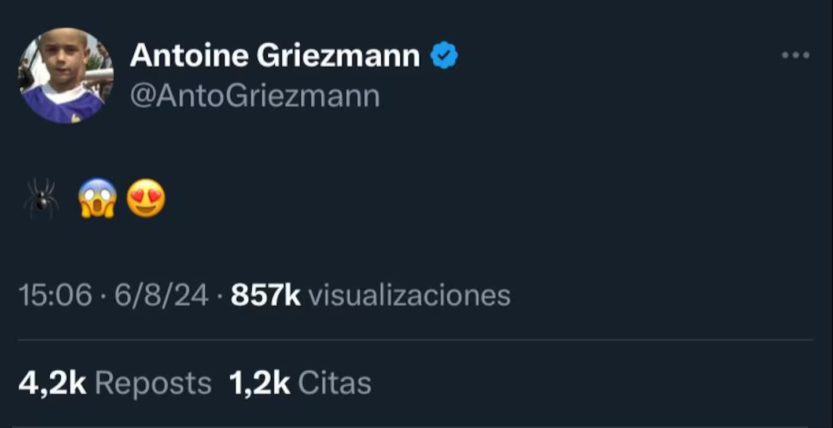This screenshot has height=428, width=833.
Task: Click the word visualizaciones
Action: coord(410,296)
